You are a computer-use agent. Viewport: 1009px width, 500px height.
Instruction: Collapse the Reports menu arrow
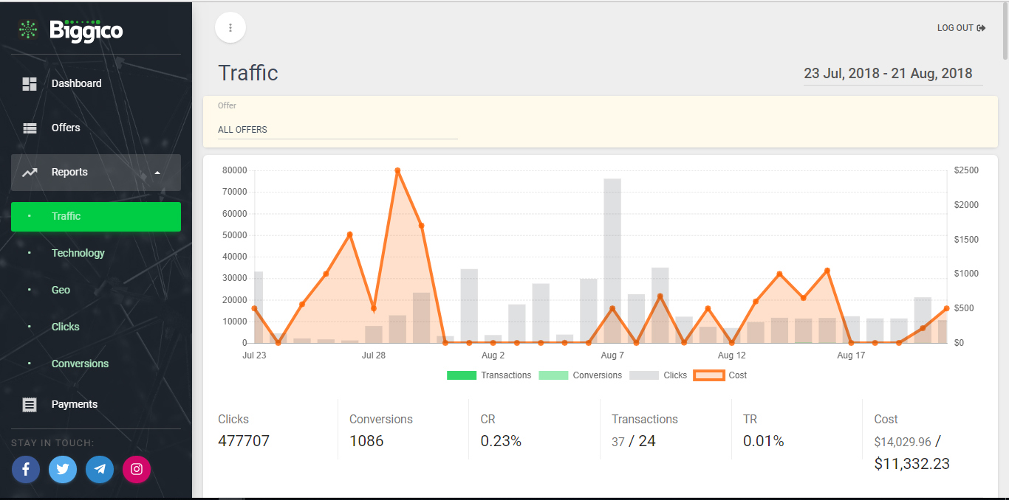(157, 173)
